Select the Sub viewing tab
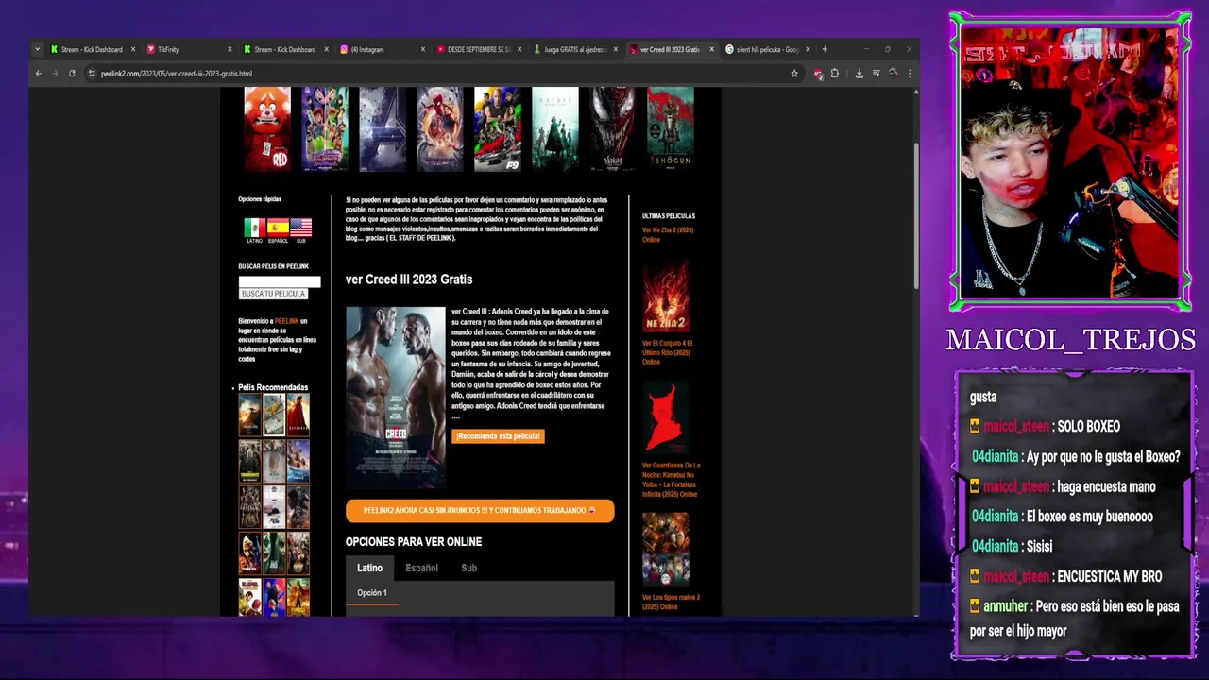The image size is (1209, 680). (468, 568)
